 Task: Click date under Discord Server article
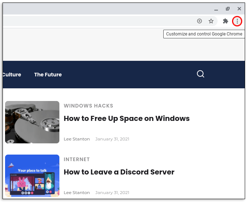[x=112, y=193]
